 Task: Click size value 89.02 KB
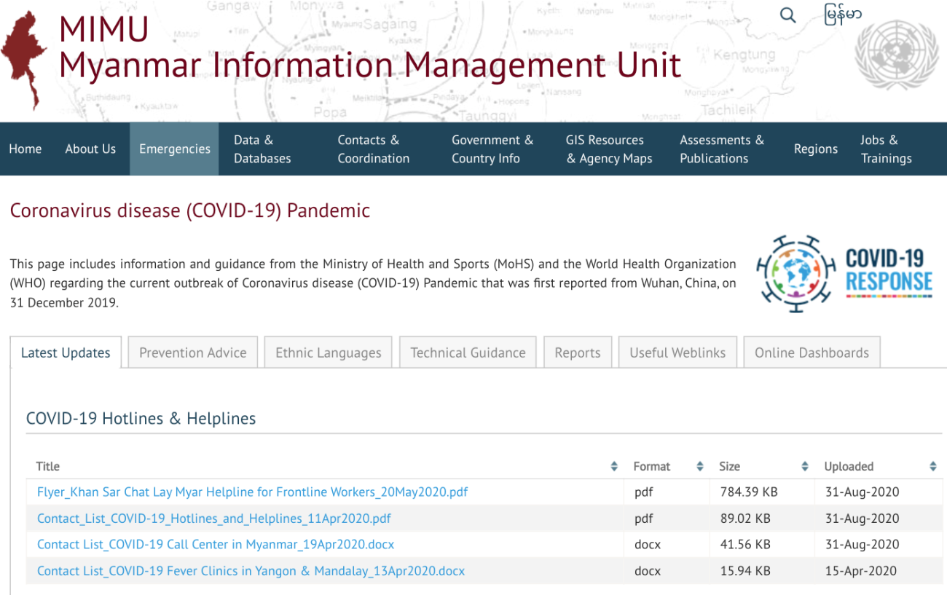745,519
